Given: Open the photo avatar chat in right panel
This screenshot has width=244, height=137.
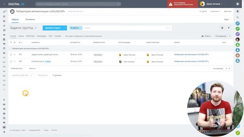Looking at the screenshot, I should click(x=238, y=39).
